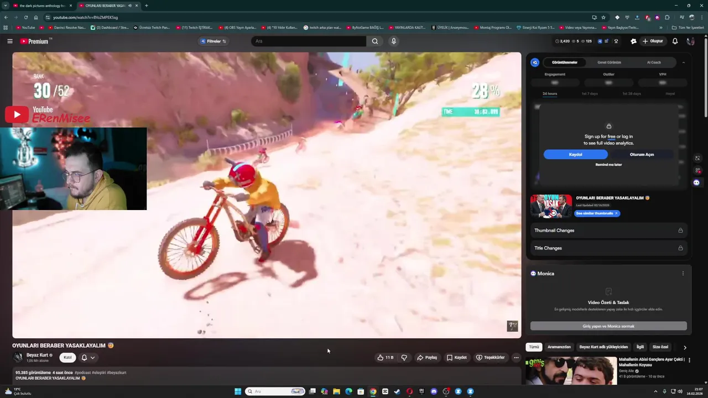
Task: Click the vidIQ logo in panel
Action: pos(535,62)
